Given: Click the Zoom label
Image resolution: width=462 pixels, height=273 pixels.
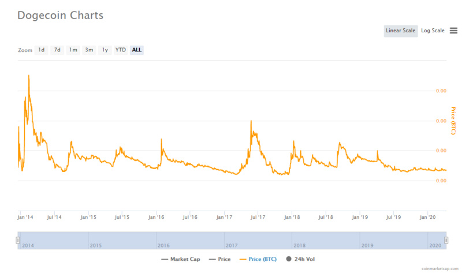Looking at the screenshot, I should 25,50.
